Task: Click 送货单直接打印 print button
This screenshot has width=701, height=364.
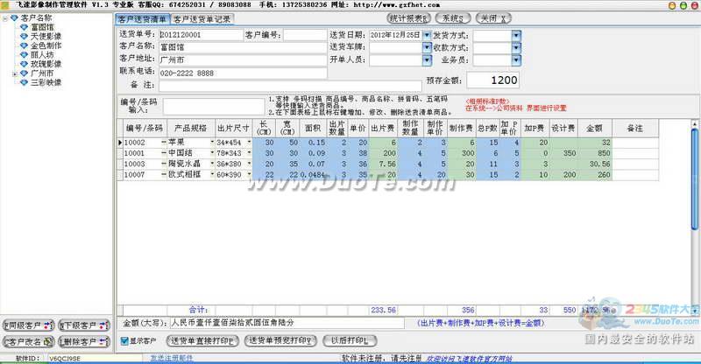Action: [x=202, y=340]
